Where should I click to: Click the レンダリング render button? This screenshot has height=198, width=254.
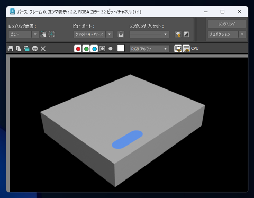226,24
